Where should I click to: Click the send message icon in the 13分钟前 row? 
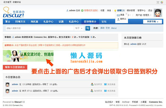click(x=105, y=84)
